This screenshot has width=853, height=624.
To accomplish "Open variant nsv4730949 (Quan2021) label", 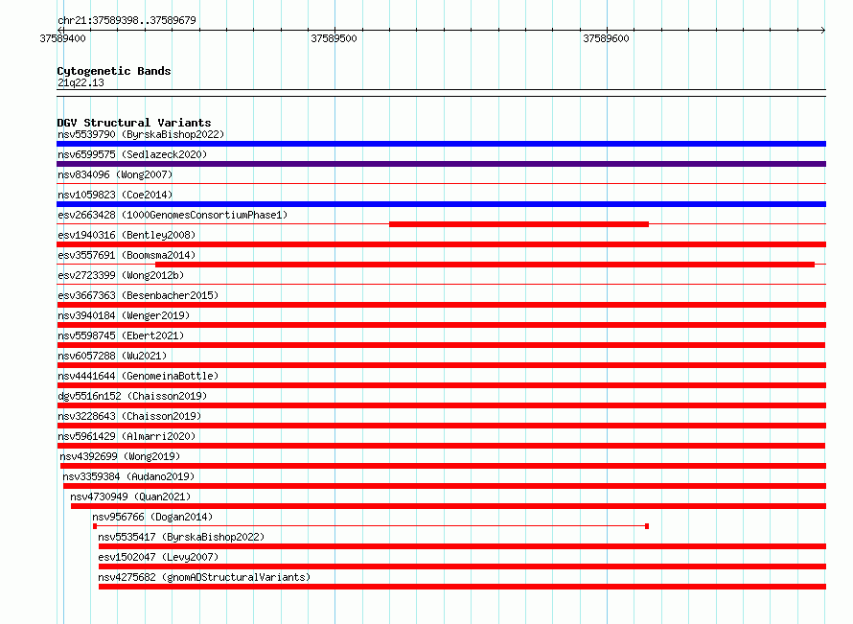I will [x=130, y=497].
